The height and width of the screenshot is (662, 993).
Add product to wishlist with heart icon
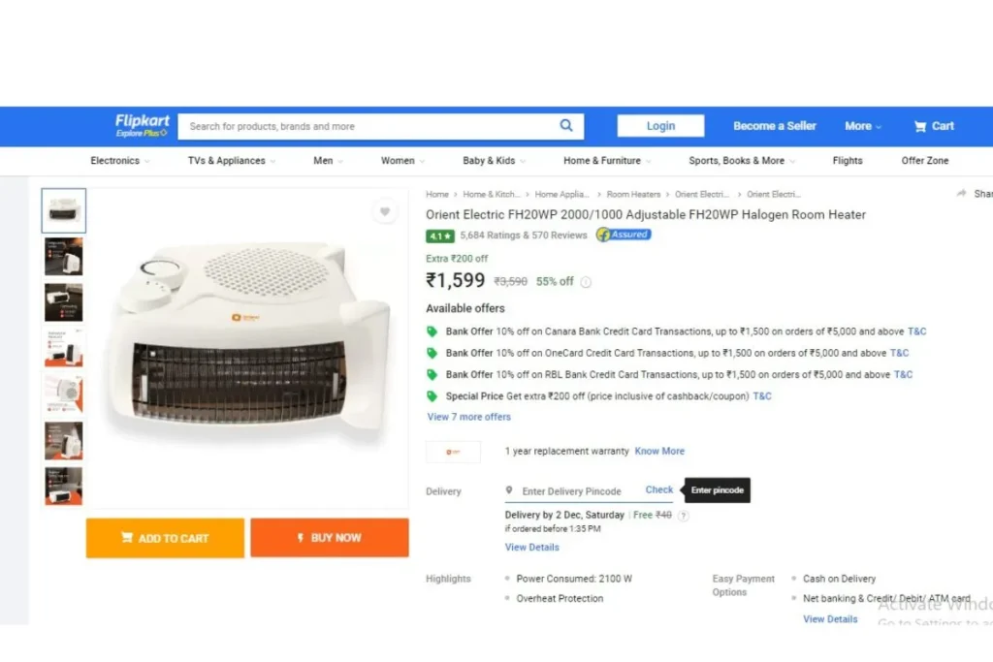coord(385,211)
